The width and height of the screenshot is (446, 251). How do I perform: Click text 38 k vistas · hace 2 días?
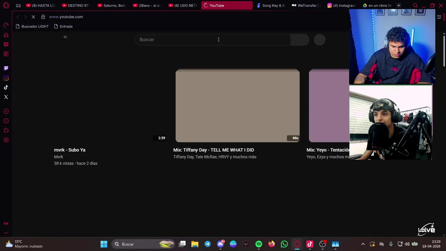click(76, 163)
